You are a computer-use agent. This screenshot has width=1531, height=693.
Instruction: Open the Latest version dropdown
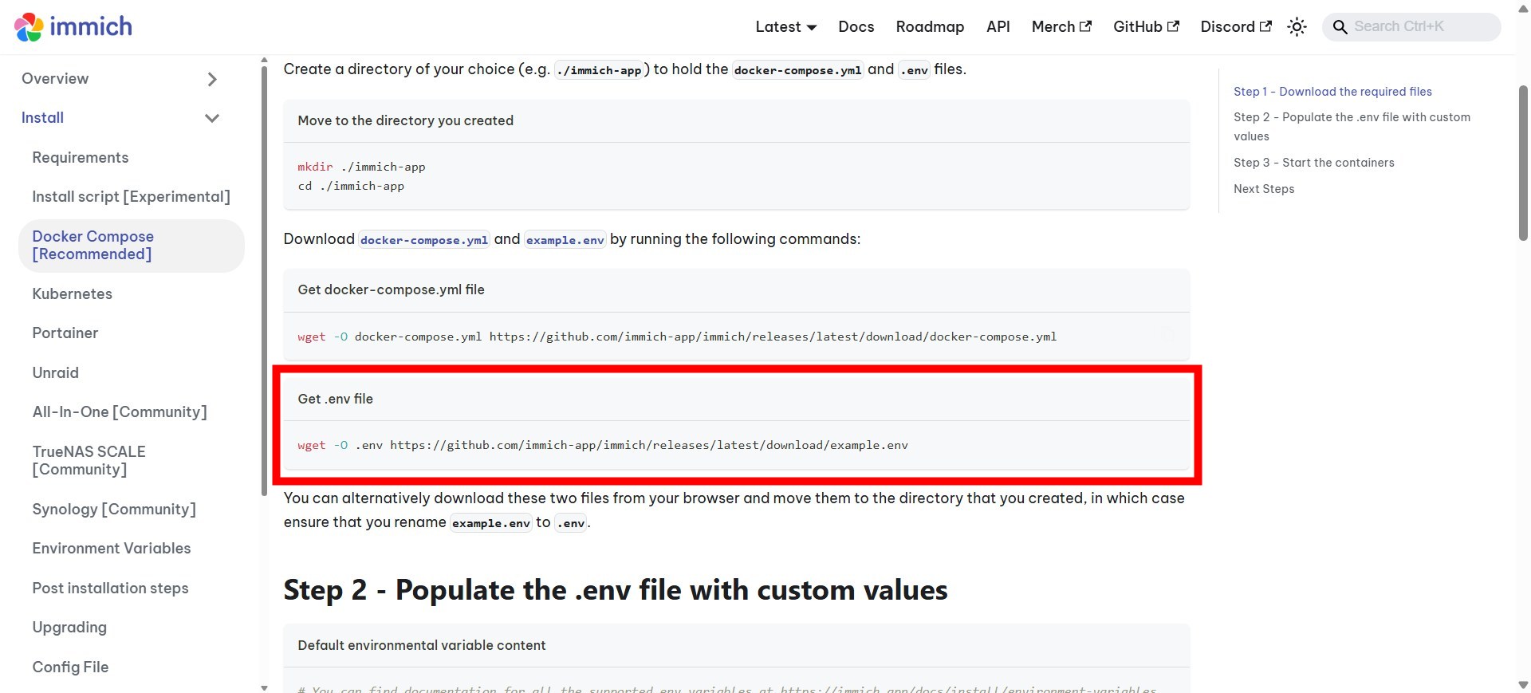[785, 27]
